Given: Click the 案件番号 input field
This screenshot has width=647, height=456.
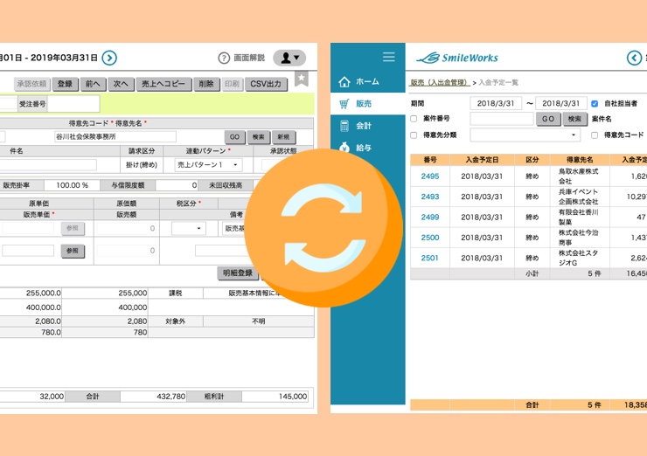Looking at the screenshot, I should [502, 119].
